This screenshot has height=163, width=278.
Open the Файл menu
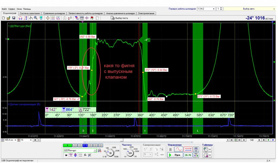click(4, 9)
